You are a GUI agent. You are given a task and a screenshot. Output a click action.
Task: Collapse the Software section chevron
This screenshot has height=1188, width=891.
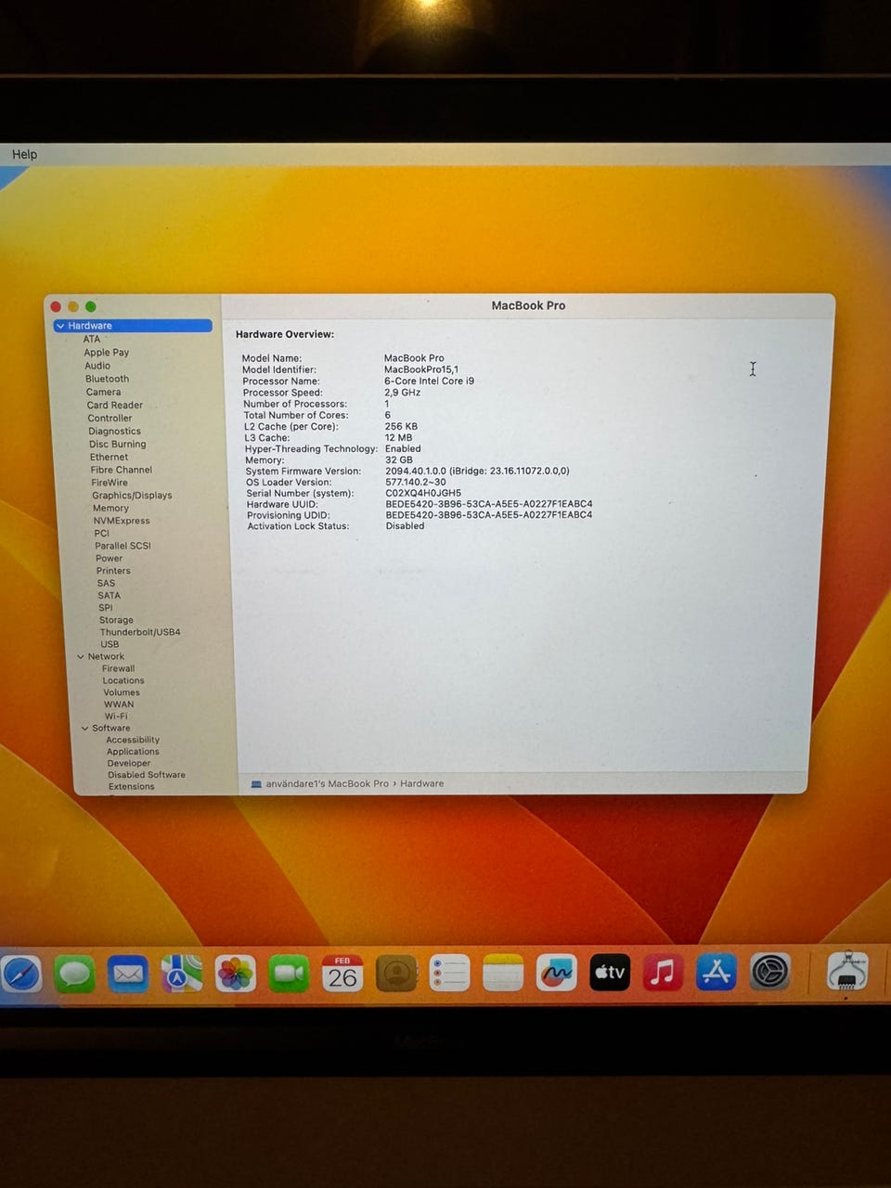click(x=84, y=729)
